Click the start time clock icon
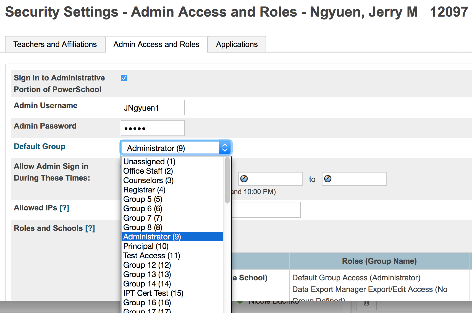 coord(244,179)
